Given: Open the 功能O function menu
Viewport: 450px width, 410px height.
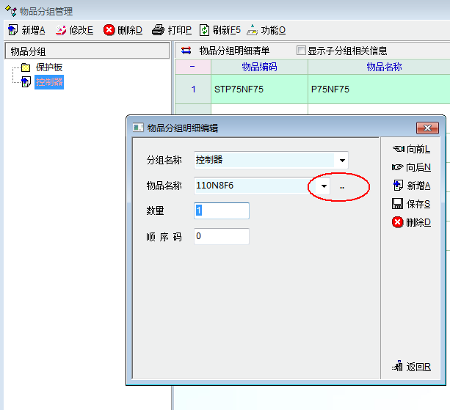Looking at the screenshot, I should tap(253, 30).
